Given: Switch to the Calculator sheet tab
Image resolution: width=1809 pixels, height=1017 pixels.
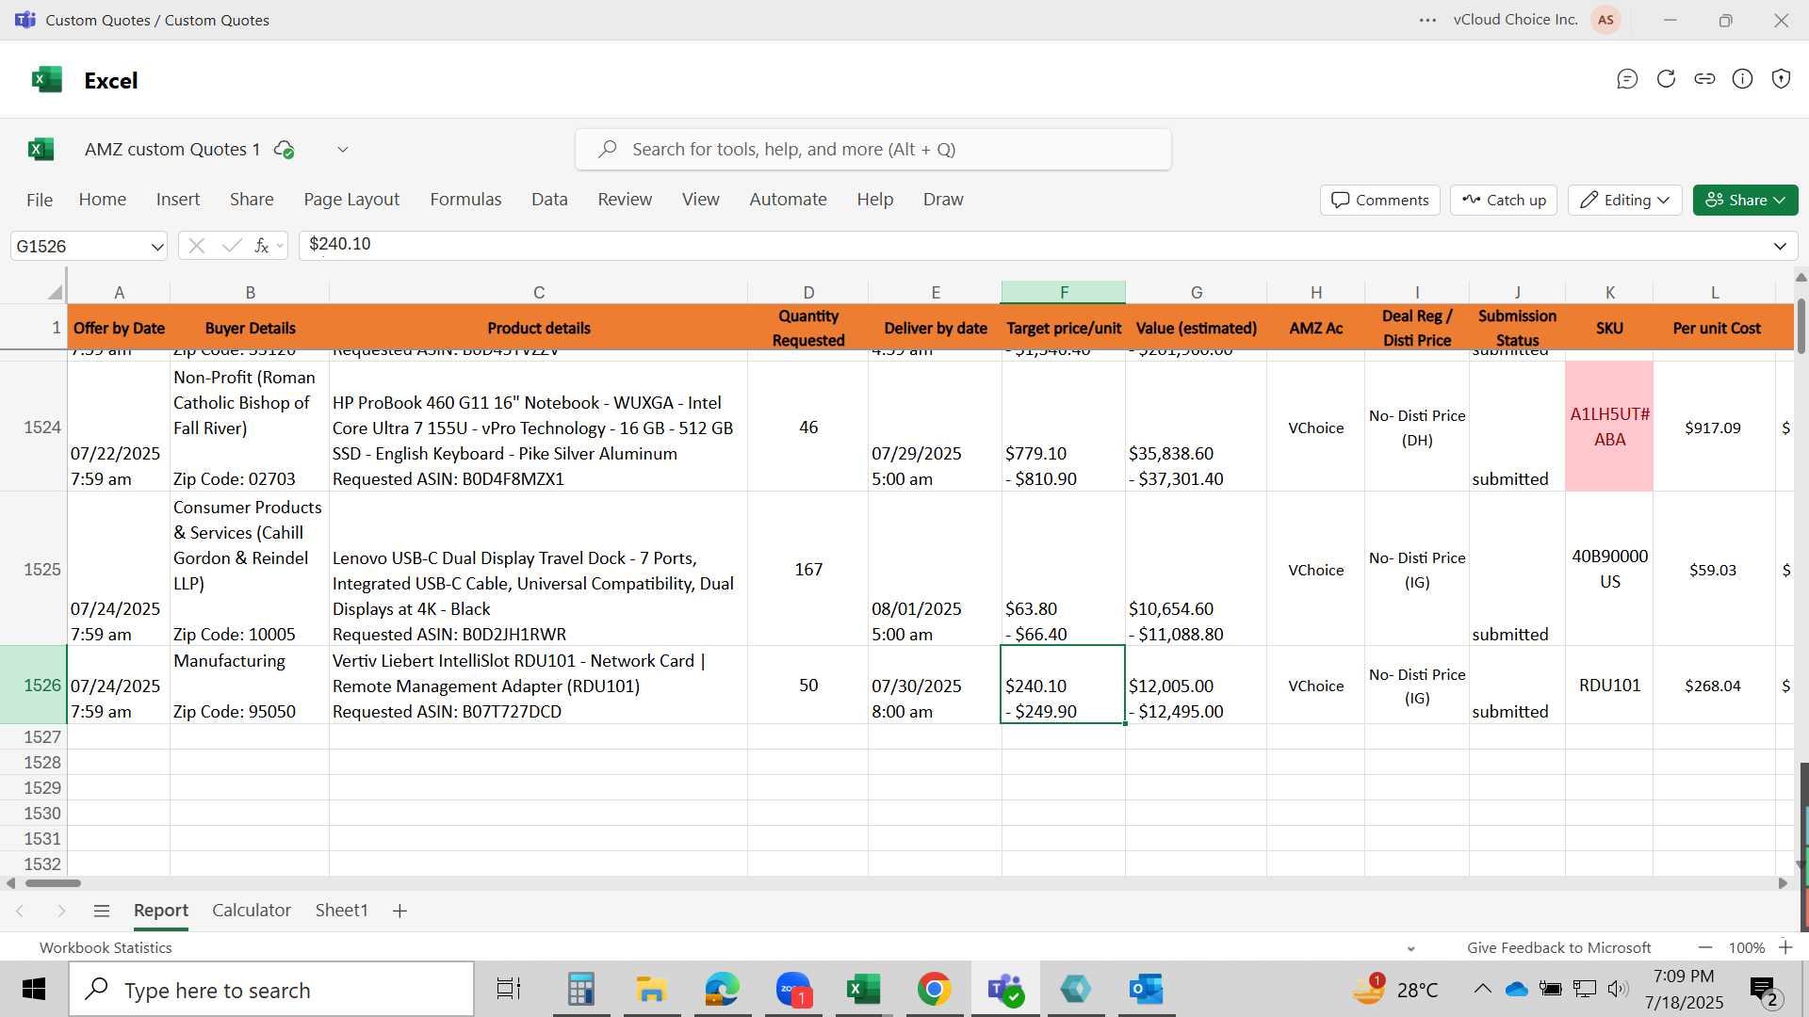Looking at the screenshot, I should coord(252,911).
